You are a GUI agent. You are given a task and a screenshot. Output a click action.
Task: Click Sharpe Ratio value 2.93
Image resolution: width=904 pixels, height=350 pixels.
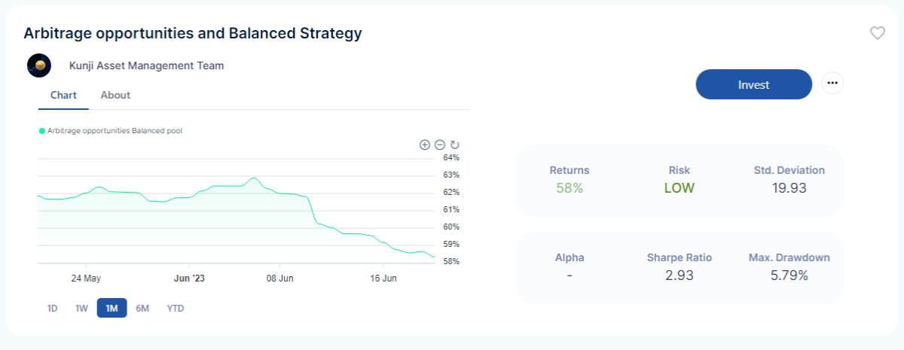(x=680, y=275)
